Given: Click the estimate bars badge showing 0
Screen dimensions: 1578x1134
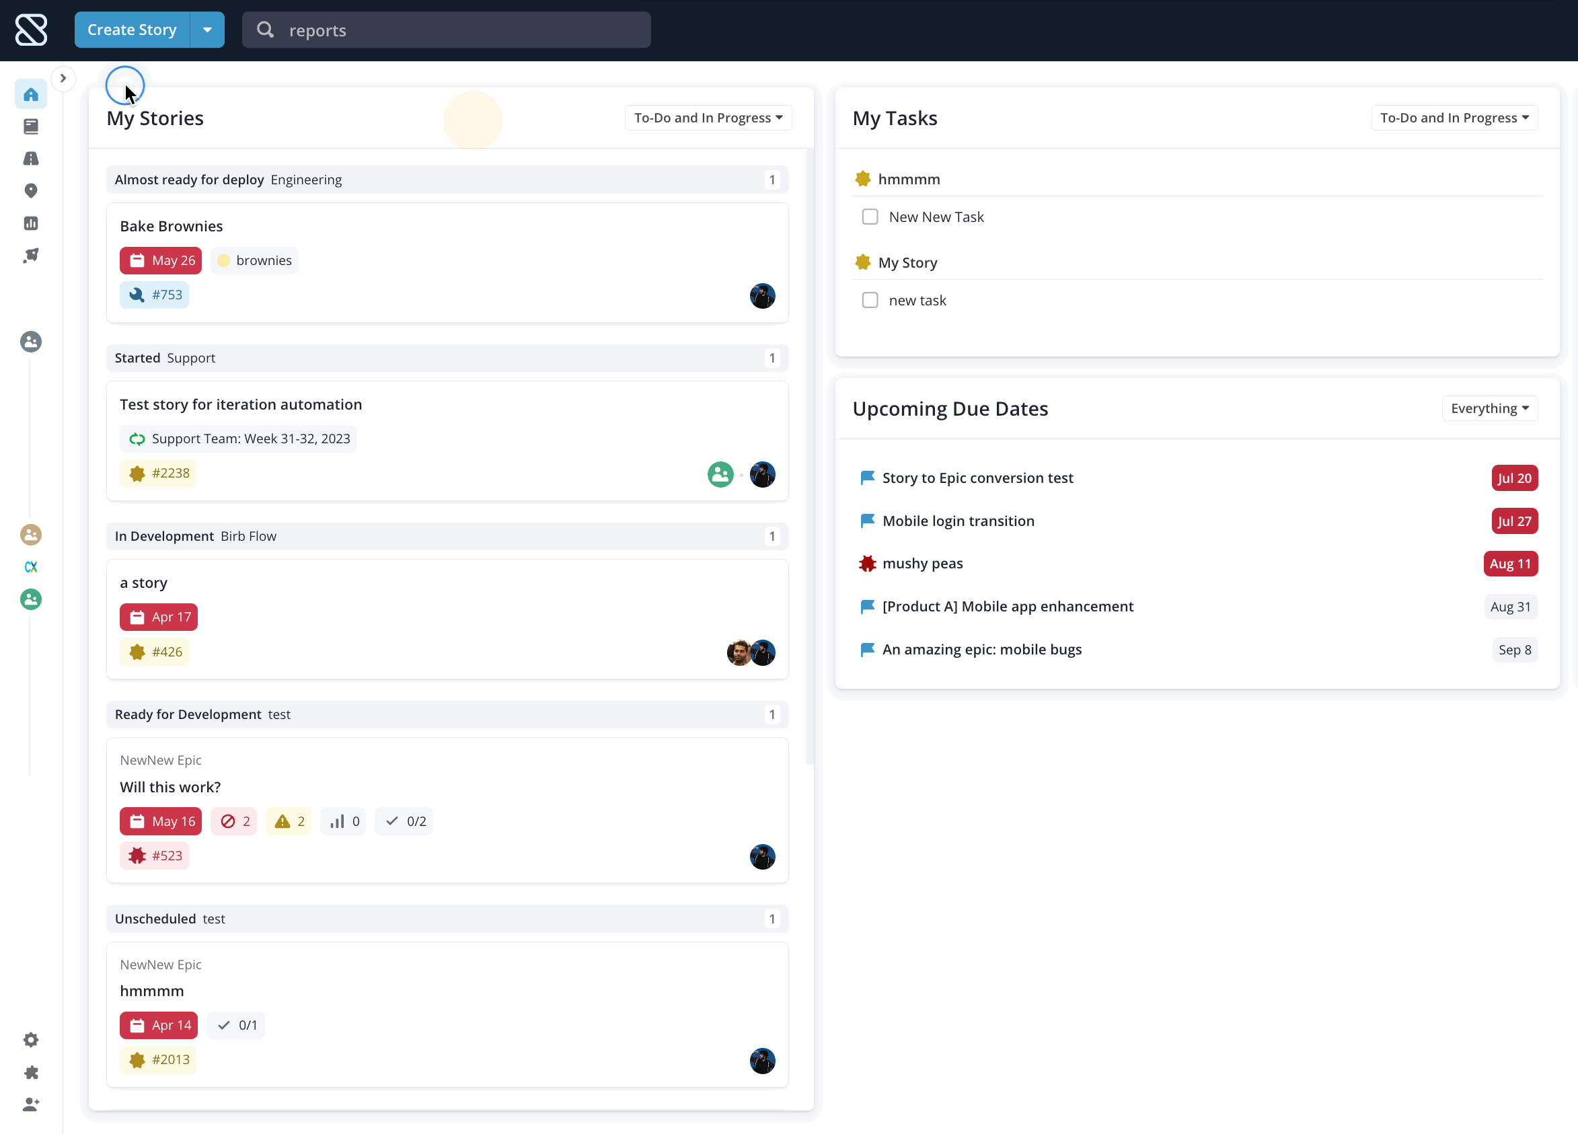Looking at the screenshot, I should [x=344, y=821].
